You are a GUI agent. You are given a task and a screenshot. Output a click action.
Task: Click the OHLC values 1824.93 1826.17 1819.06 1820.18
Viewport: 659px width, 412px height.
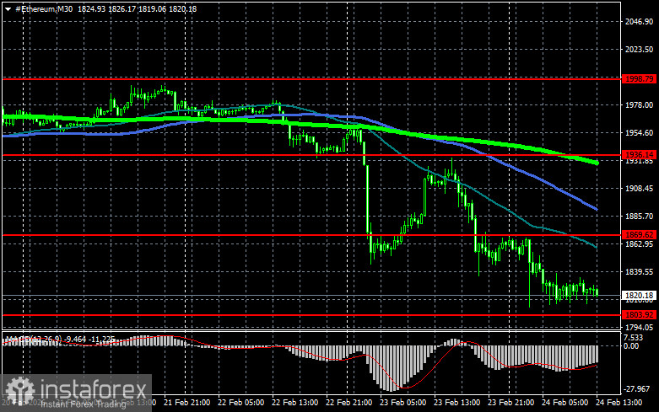[137, 8]
